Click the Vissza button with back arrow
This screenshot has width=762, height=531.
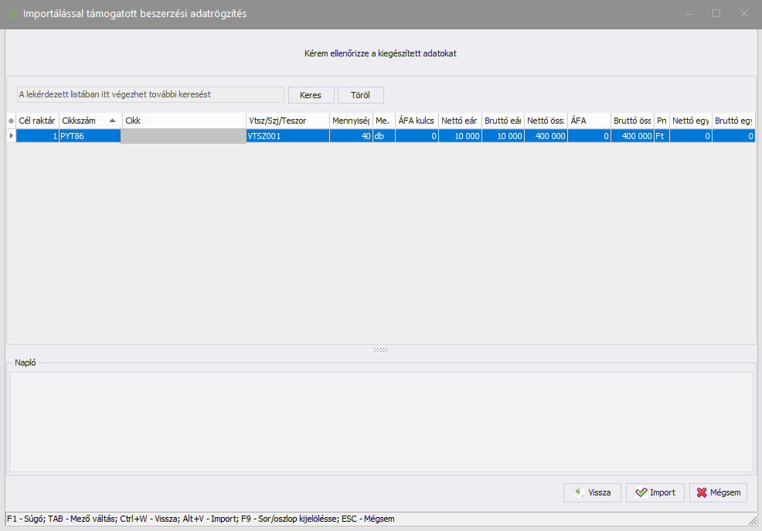pos(592,492)
